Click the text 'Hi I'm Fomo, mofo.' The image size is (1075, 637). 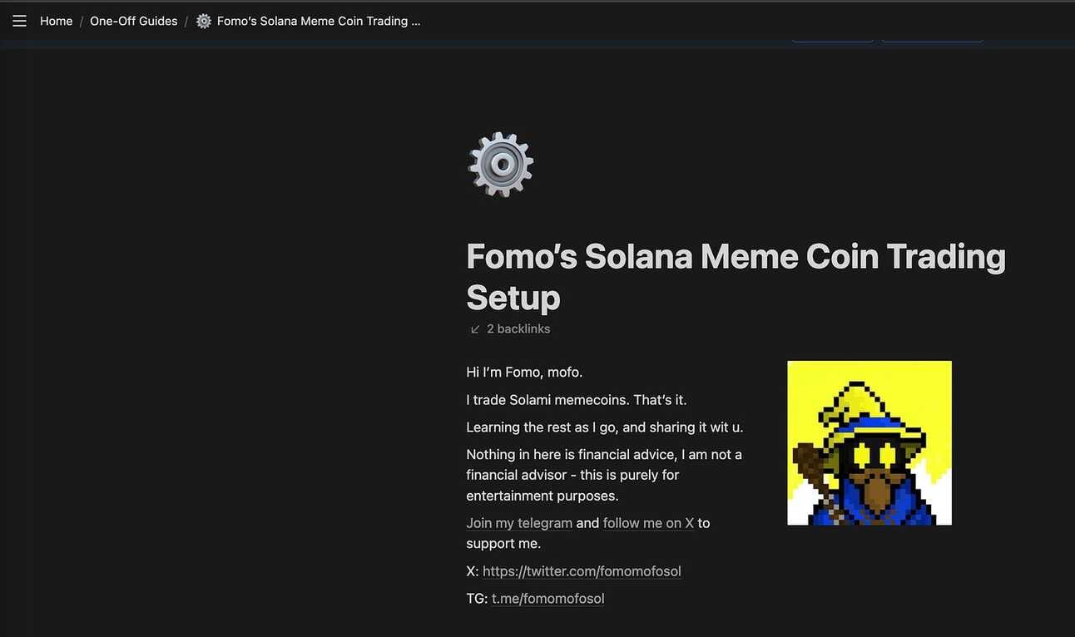[524, 373]
